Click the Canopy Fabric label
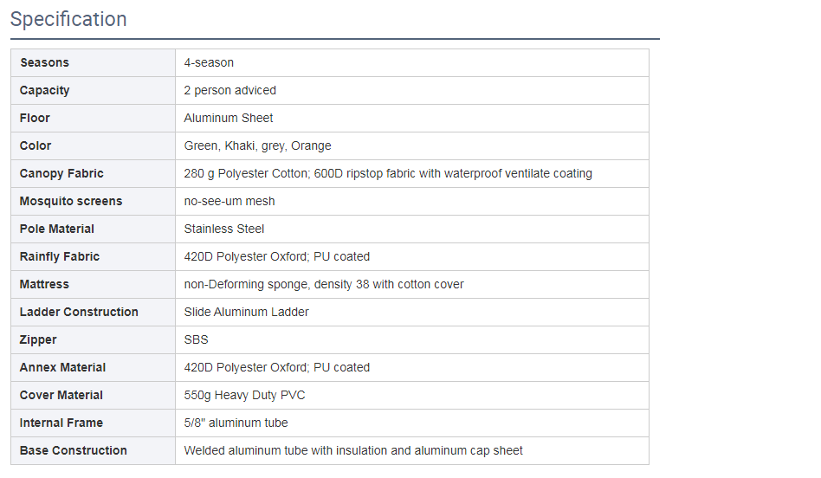The height and width of the screenshot is (478, 821). [x=61, y=173]
